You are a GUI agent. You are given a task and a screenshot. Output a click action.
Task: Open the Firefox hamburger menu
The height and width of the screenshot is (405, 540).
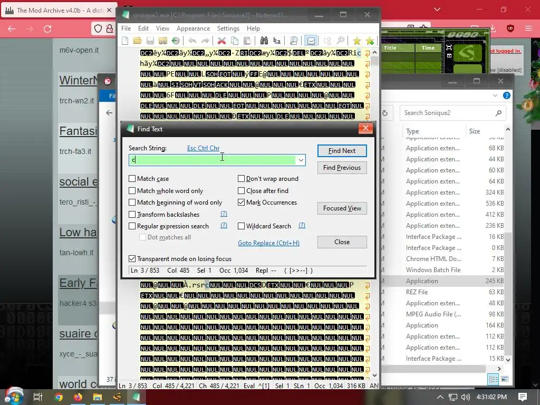coord(528,28)
